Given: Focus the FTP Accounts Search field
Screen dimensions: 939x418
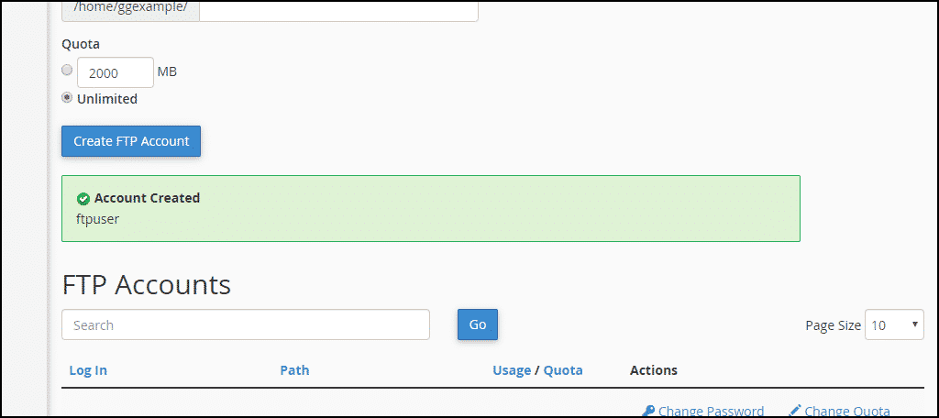Looking at the screenshot, I should click(246, 324).
